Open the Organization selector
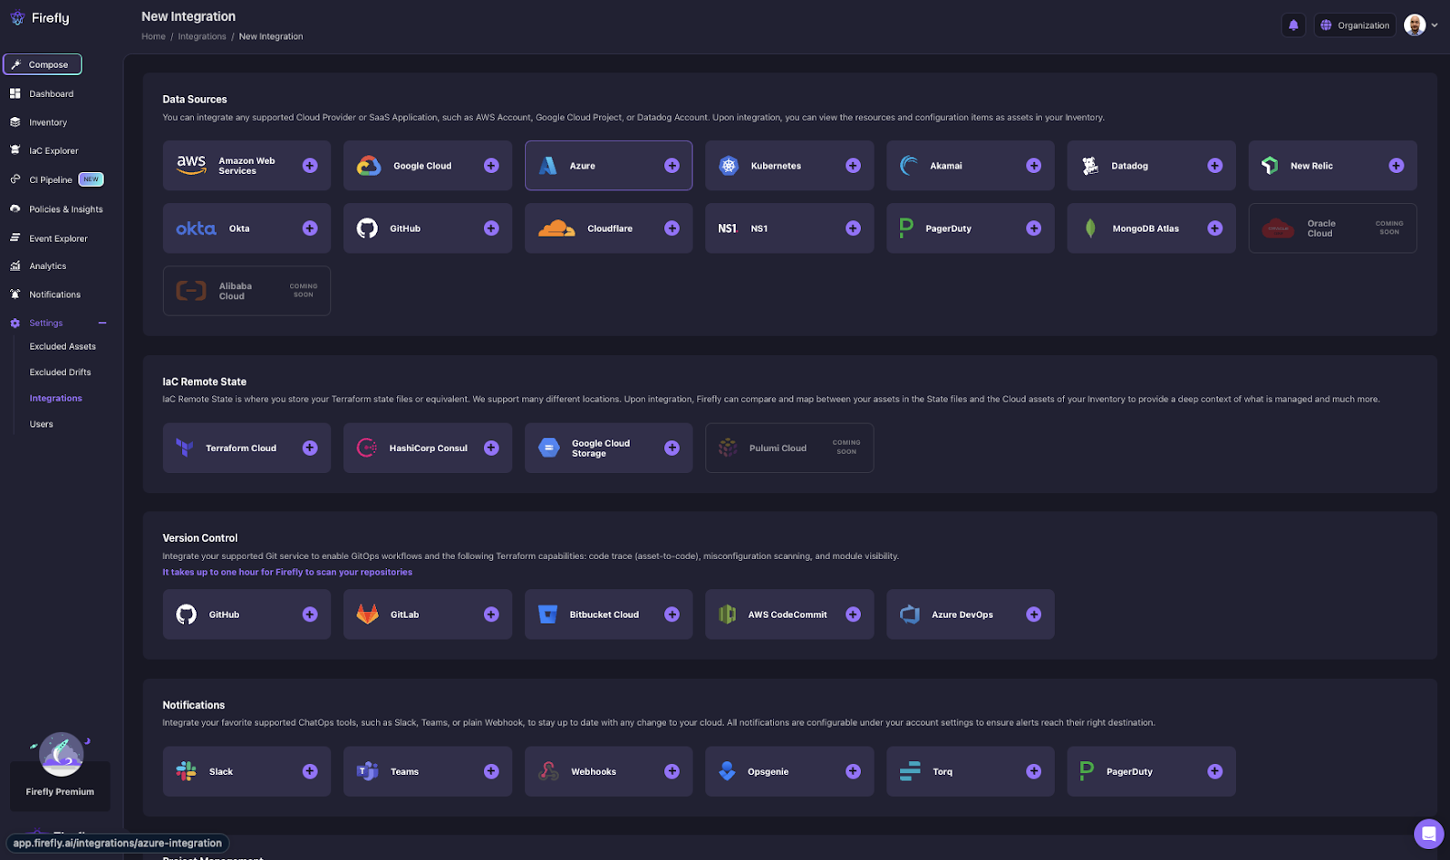This screenshot has width=1450, height=860. tap(1355, 25)
